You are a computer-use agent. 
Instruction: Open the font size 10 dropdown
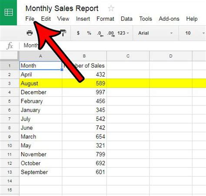[x=195, y=33]
